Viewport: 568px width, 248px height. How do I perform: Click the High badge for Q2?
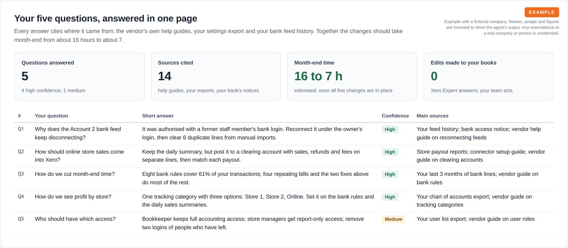pos(390,152)
